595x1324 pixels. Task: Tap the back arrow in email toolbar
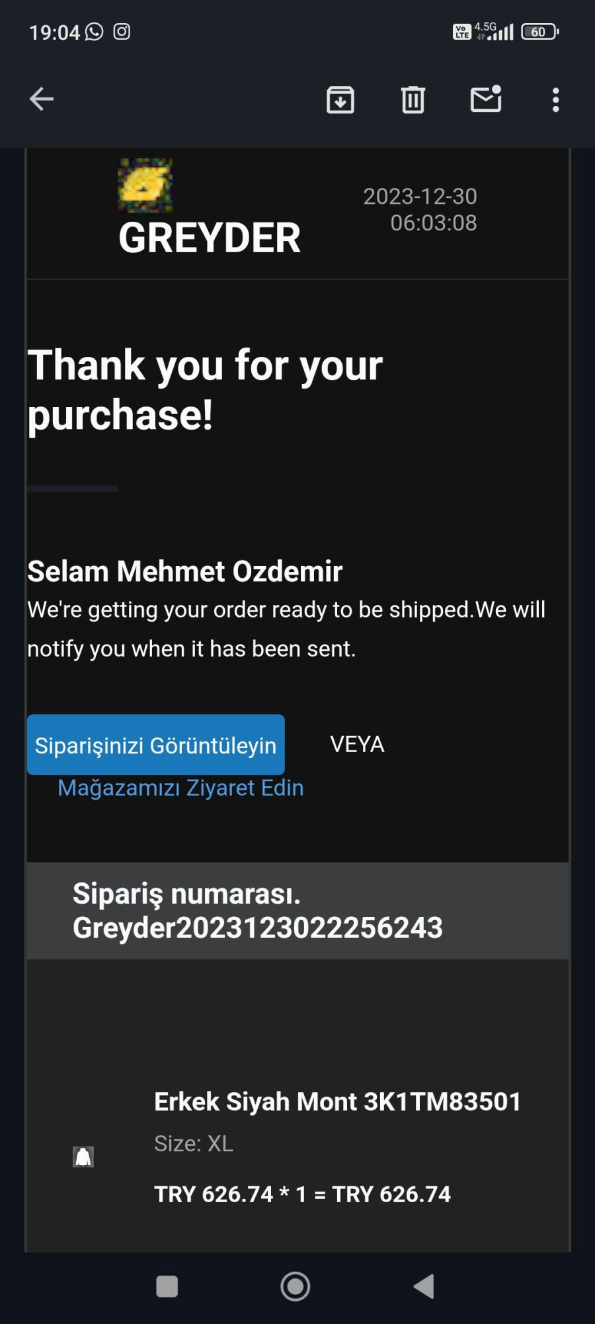coord(42,99)
